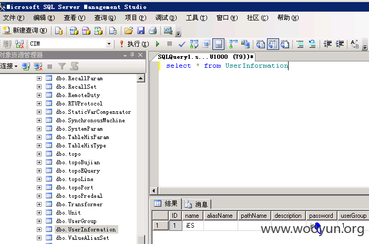Open the Project (项目) menu
This screenshot has height=244, width=369.
pos(136,18)
